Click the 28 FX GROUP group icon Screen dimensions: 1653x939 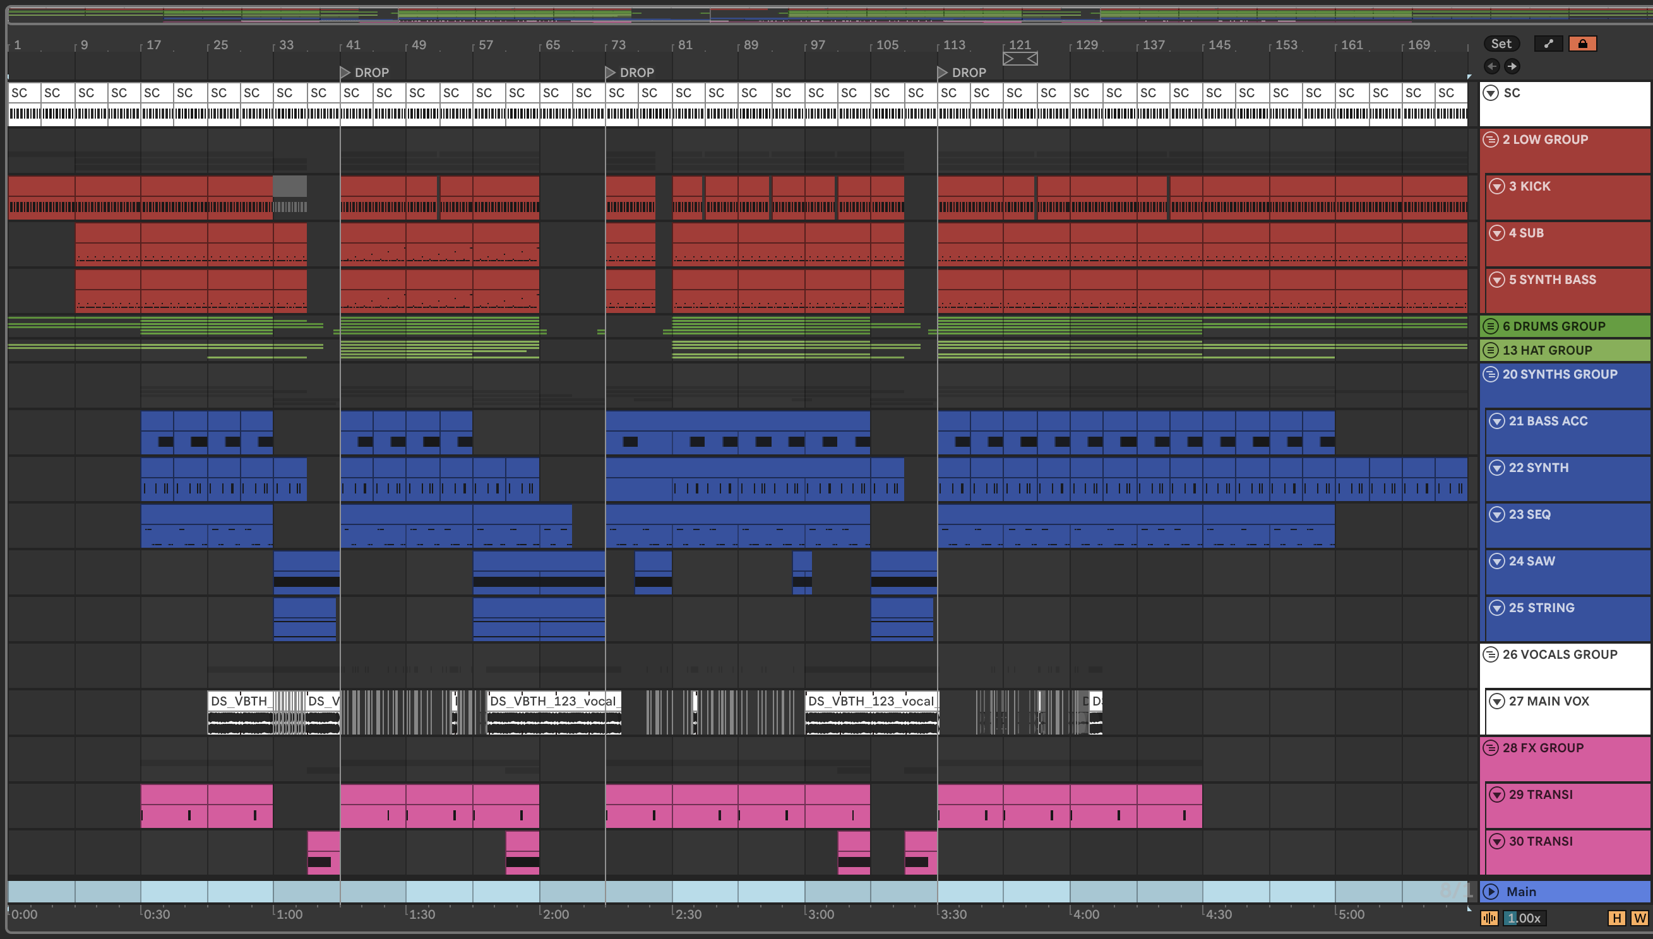pyautogui.click(x=1490, y=748)
